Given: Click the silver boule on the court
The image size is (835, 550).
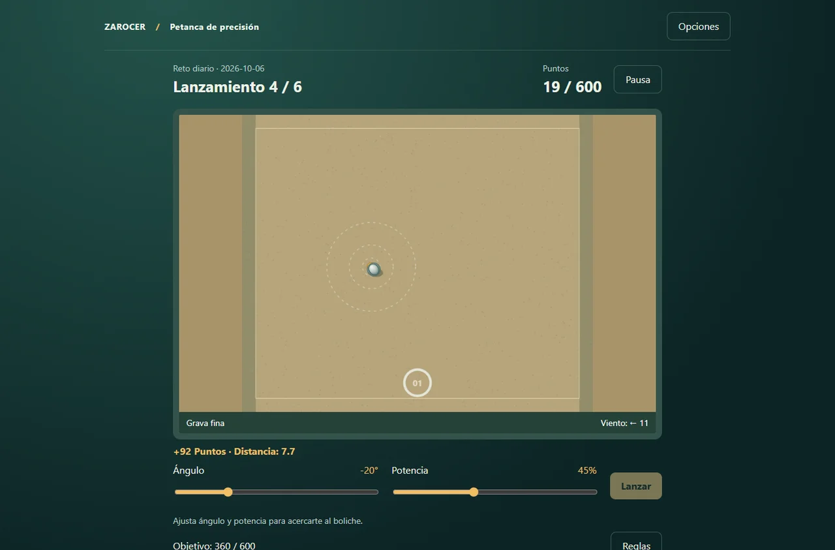Looking at the screenshot, I should [x=374, y=269].
